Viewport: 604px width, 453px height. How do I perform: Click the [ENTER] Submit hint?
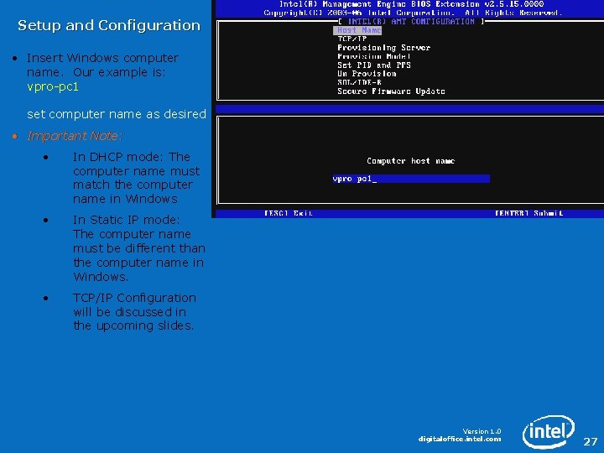click(x=528, y=213)
